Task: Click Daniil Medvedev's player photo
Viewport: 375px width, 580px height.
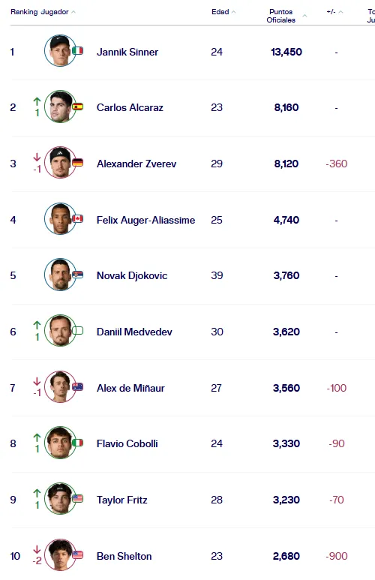Action: [x=60, y=330]
